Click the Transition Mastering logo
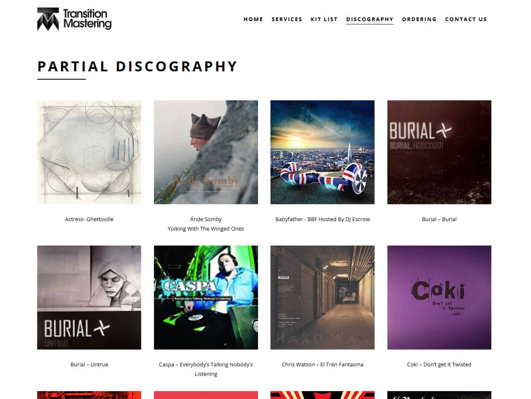531x399 pixels. tap(74, 19)
